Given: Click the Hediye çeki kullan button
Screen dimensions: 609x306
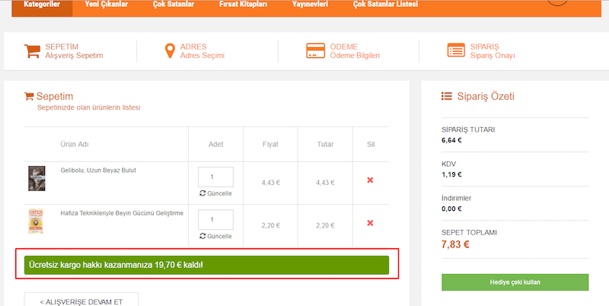Looking at the screenshot, I should [515, 282].
